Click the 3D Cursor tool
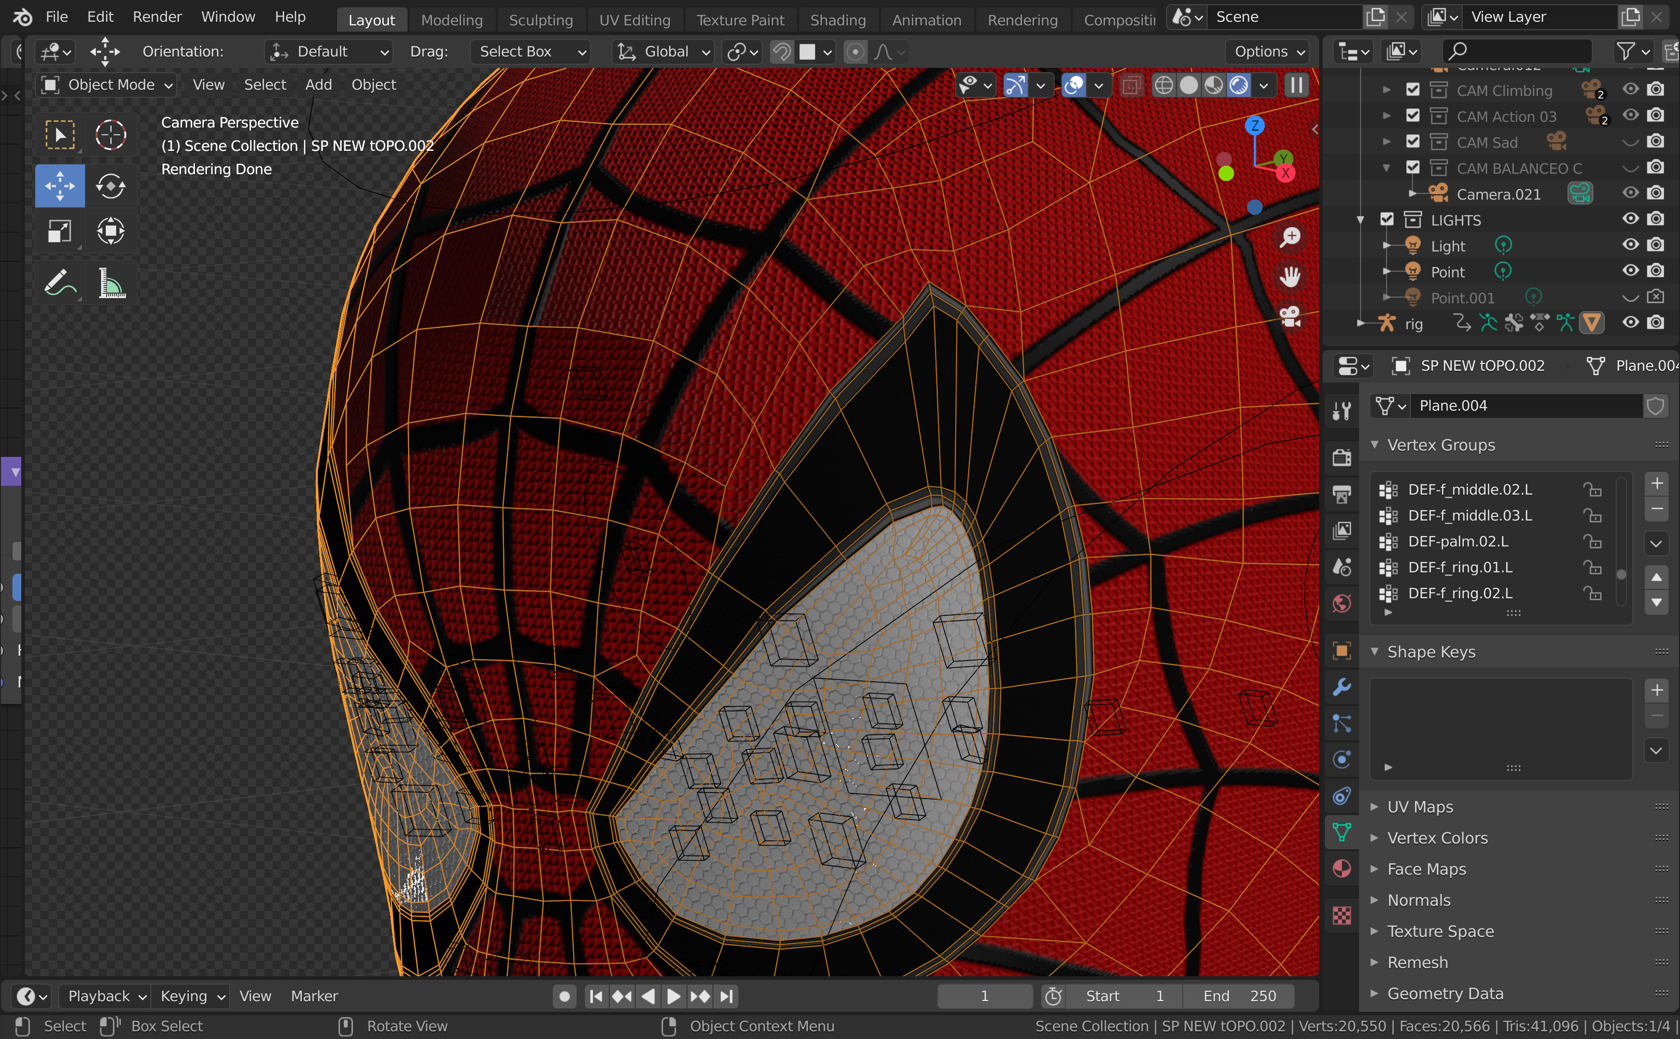Viewport: 1680px width, 1039px height. [110, 135]
